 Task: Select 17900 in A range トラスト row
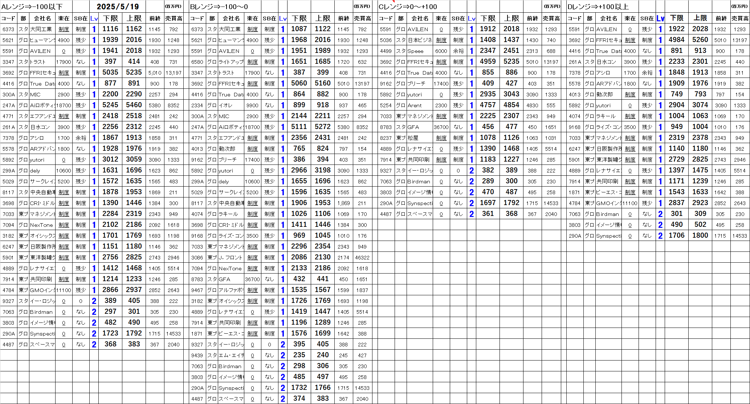(x=64, y=62)
